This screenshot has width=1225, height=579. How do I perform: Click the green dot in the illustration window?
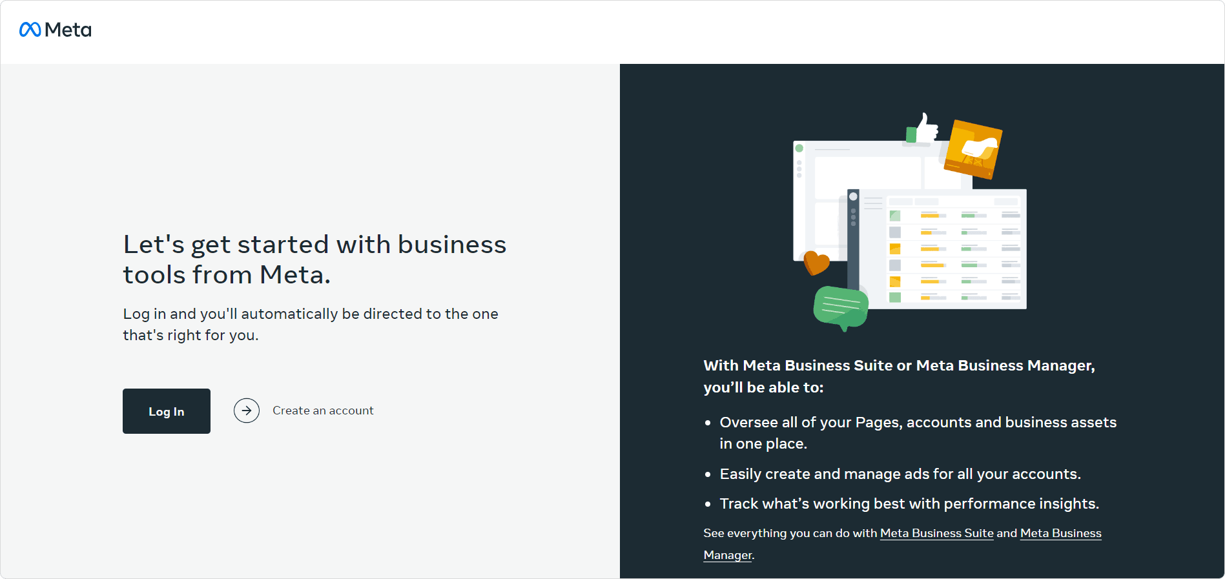point(799,148)
